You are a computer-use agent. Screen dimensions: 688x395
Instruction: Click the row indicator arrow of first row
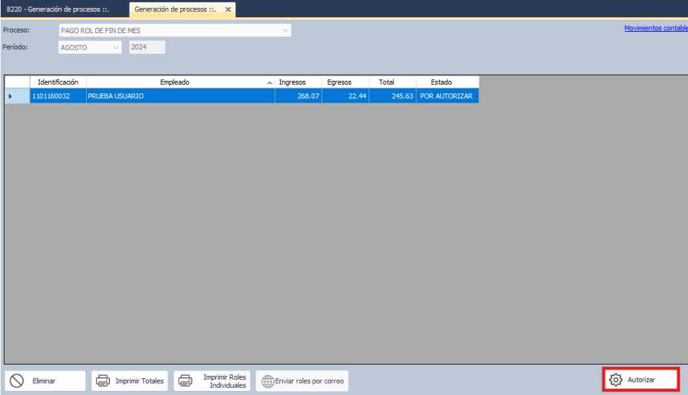(10, 96)
